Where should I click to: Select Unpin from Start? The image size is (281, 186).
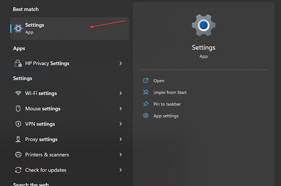[x=170, y=92]
